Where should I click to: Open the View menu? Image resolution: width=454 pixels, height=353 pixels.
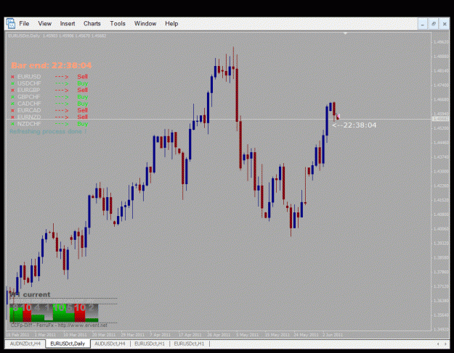(x=44, y=24)
